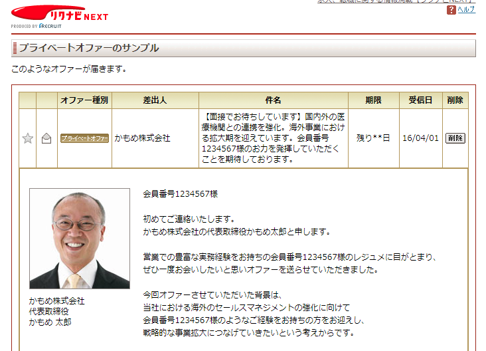486x351 pixels.
Task: Open the ヘルプ help link
Action: 467,9
